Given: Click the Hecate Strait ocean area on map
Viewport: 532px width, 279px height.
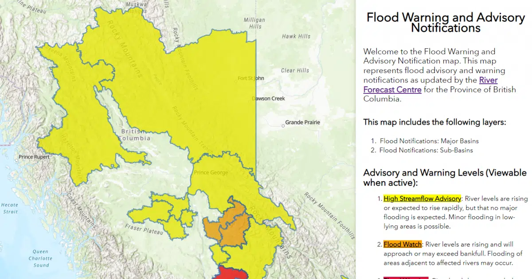Looking at the screenshot, I should tap(10, 208).
